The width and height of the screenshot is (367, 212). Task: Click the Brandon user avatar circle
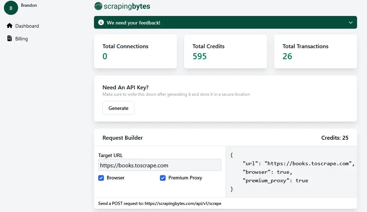11,8
